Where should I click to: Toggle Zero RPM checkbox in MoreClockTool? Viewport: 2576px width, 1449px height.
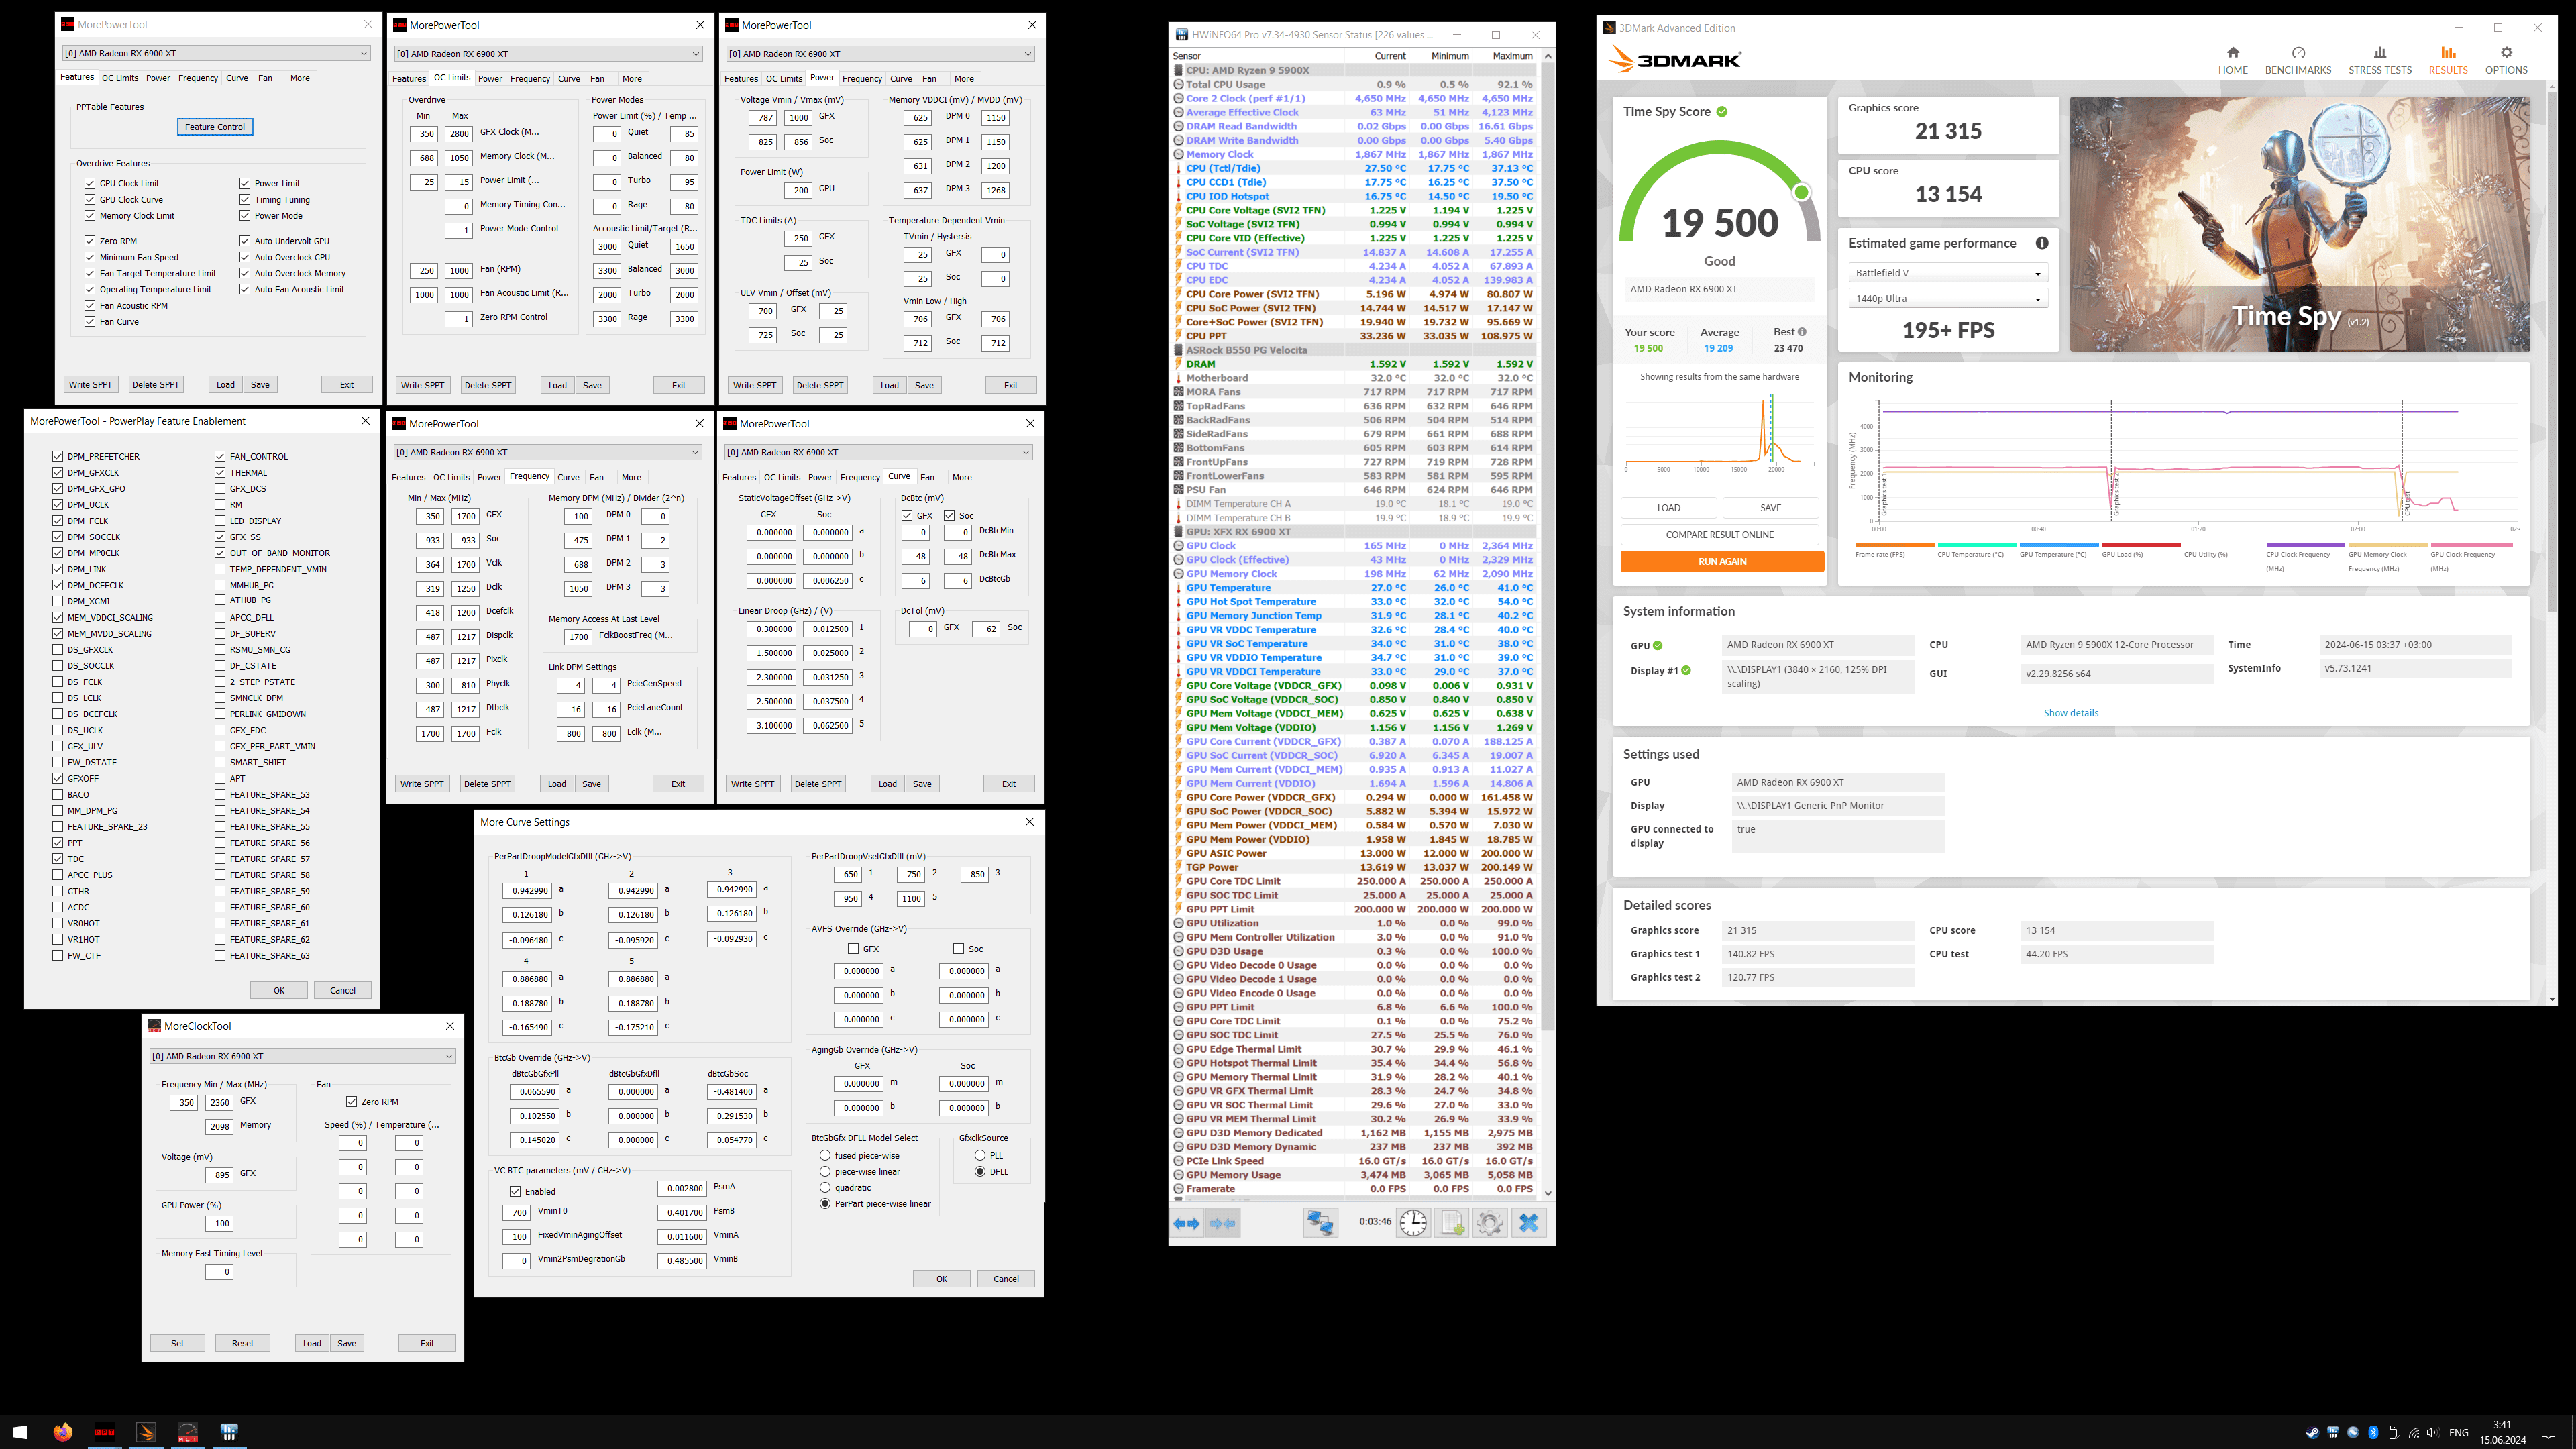pyautogui.click(x=352, y=1102)
